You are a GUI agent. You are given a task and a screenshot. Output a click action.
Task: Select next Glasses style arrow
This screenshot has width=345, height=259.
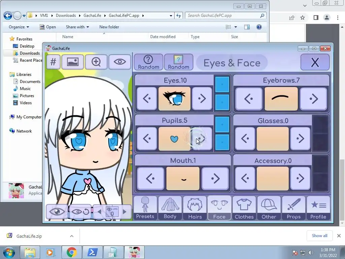pyautogui.click(x=300, y=139)
